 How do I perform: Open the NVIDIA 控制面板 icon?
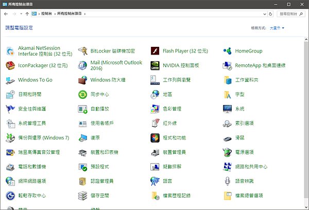[x=155, y=65]
